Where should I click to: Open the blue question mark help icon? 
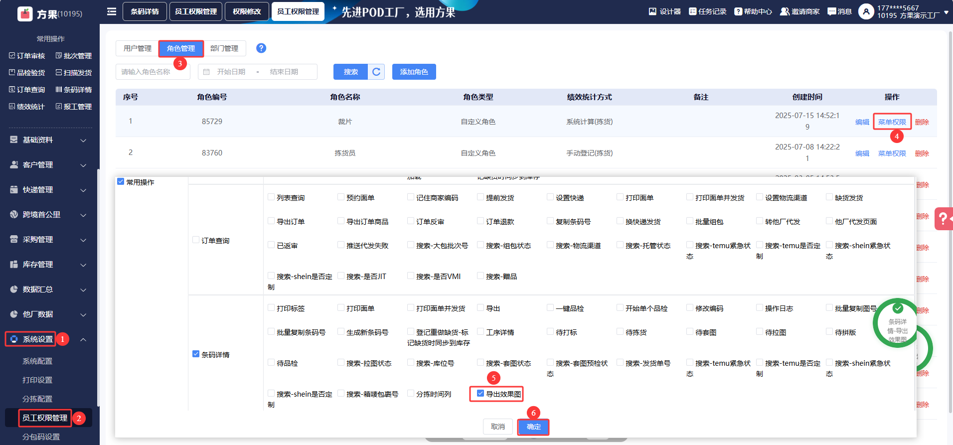coord(261,48)
